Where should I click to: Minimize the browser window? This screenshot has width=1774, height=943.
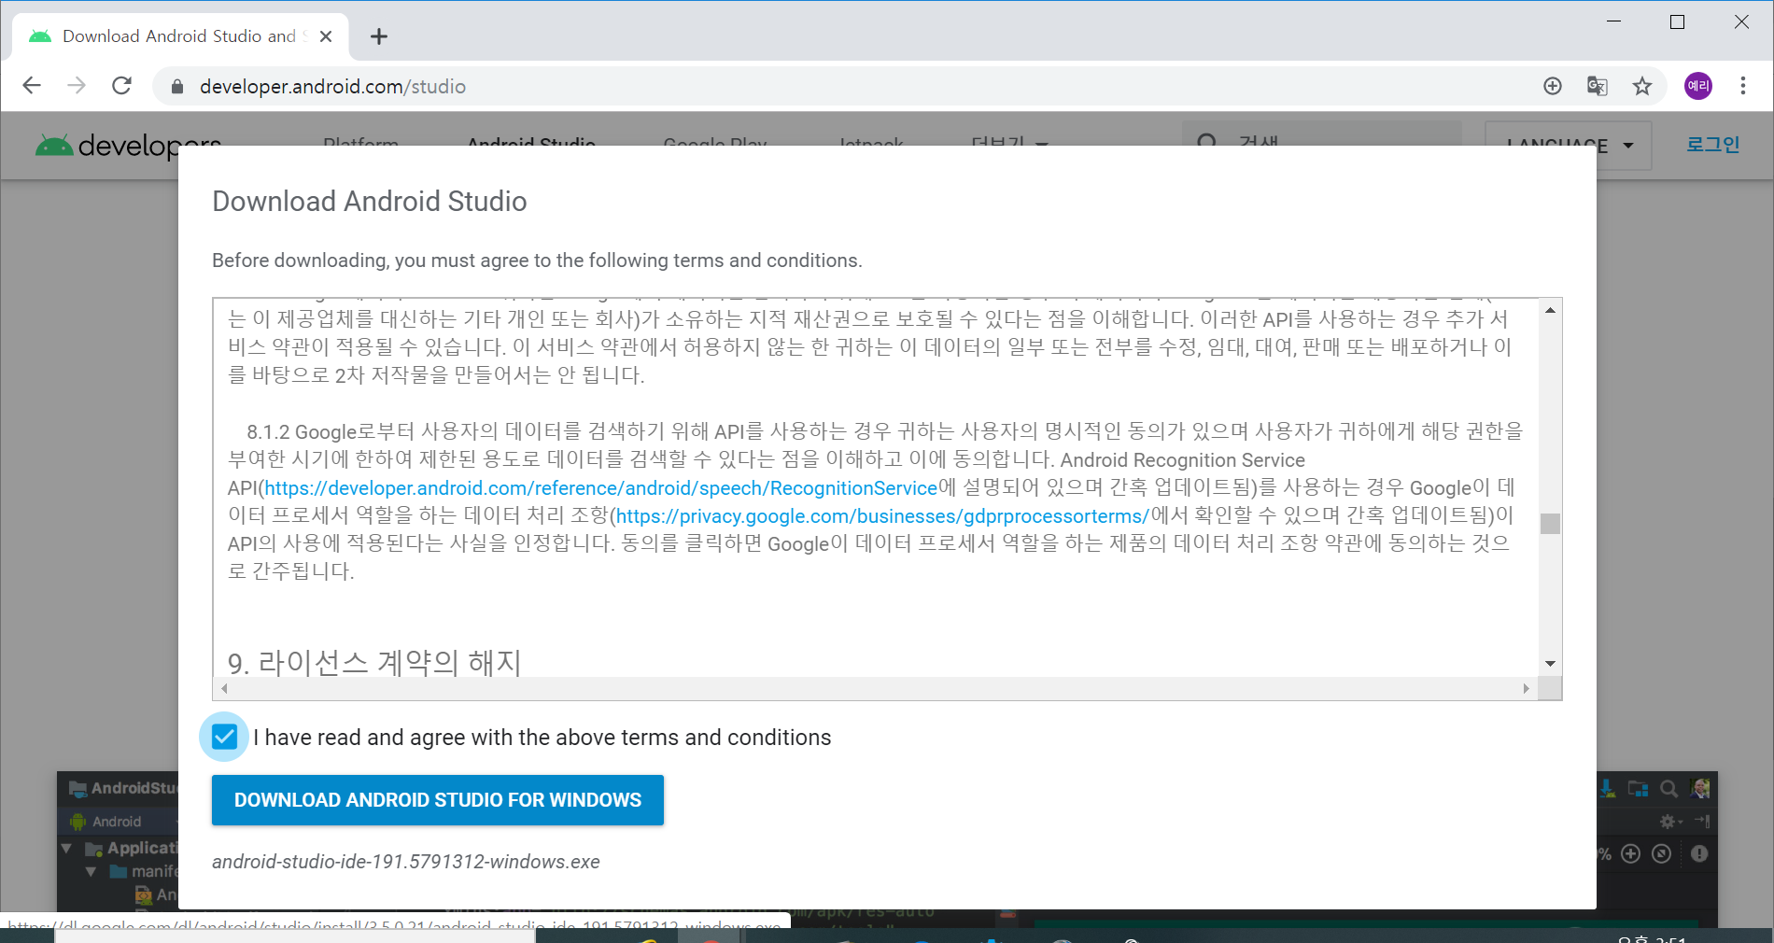point(1613,22)
